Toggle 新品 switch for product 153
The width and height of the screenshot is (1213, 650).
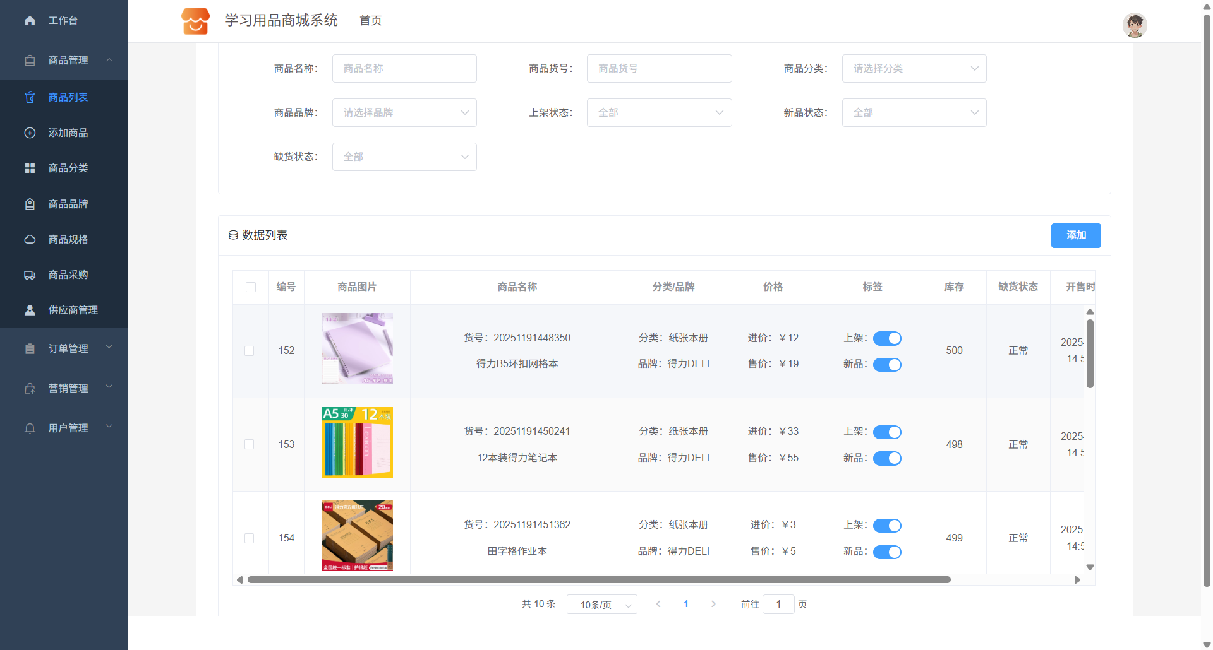point(887,458)
